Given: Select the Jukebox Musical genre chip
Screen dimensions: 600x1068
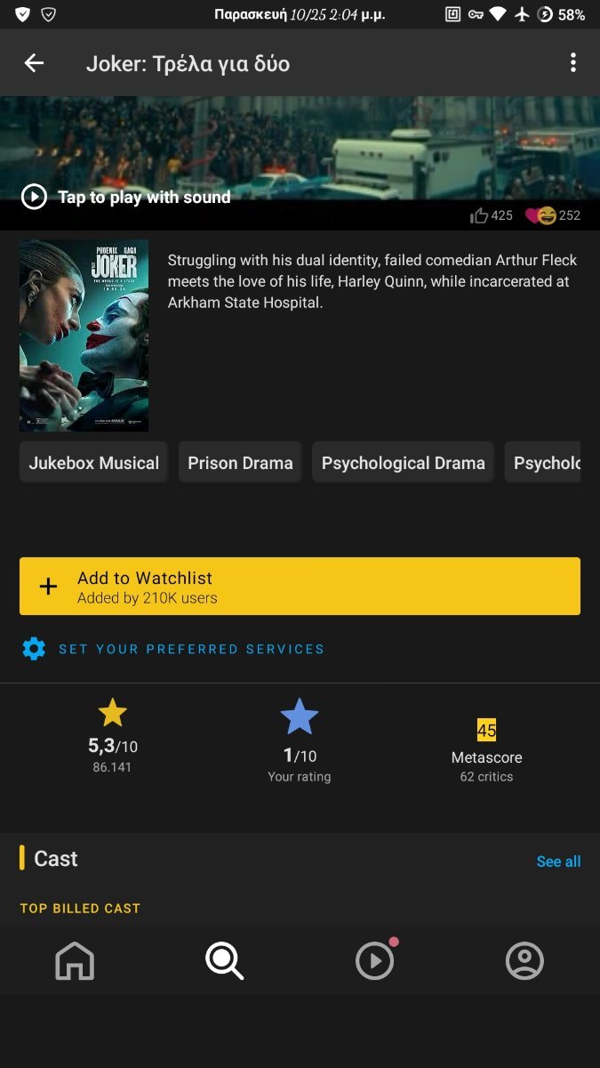Looking at the screenshot, I should click(x=93, y=463).
